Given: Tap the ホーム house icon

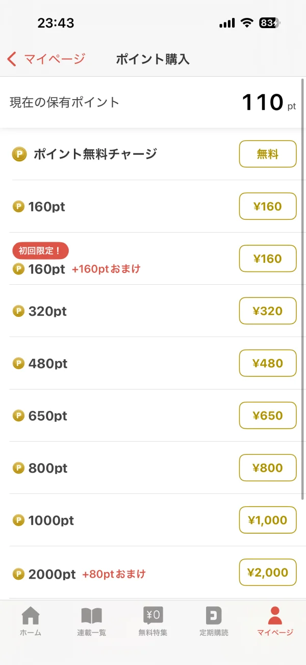Looking at the screenshot, I should 31,616.
